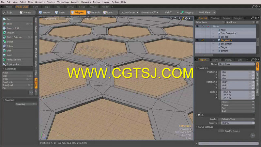Open the Add Item dropdown
The height and width of the screenshot is (147, 261).
(240, 22)
